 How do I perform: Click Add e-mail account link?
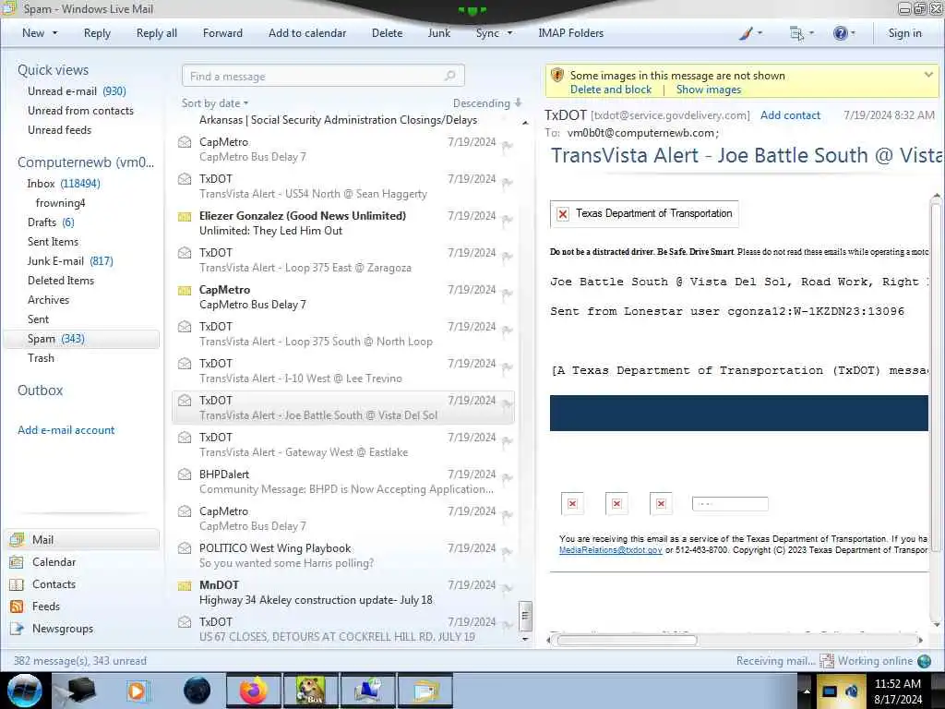click(x=66, y=430)
